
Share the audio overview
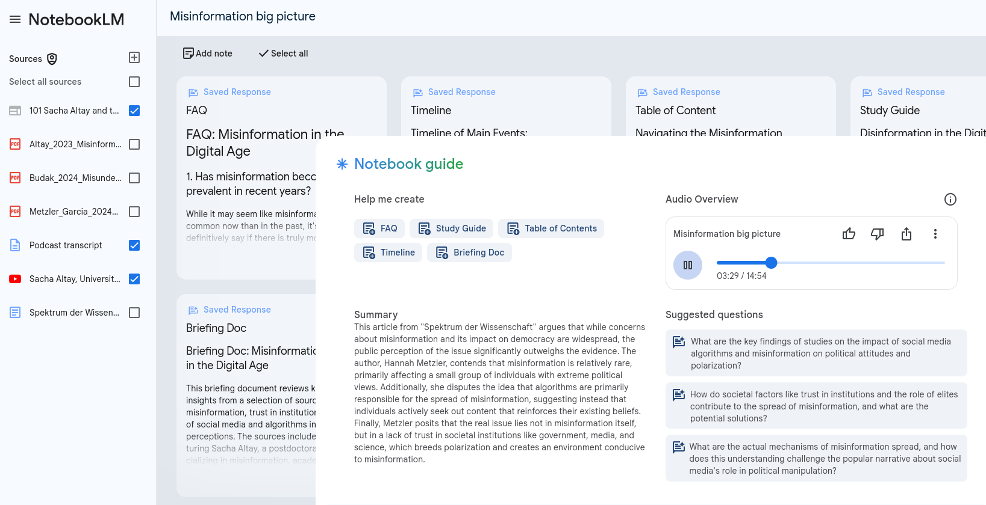coord(906,234)
